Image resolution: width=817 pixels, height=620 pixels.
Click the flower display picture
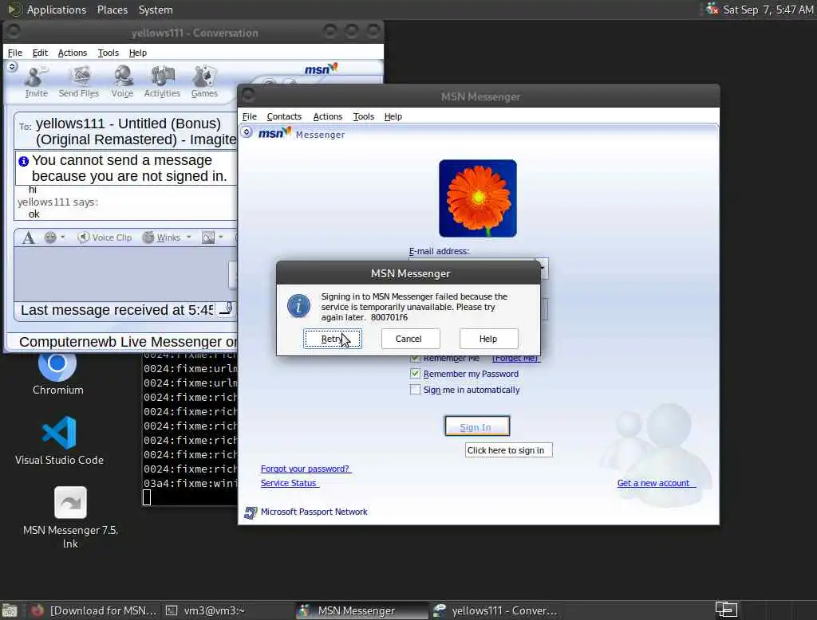[478, 198]
